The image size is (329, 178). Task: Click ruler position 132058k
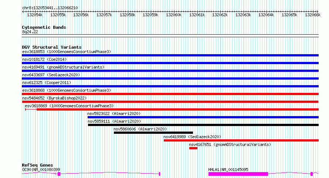(x=128, y=15)
